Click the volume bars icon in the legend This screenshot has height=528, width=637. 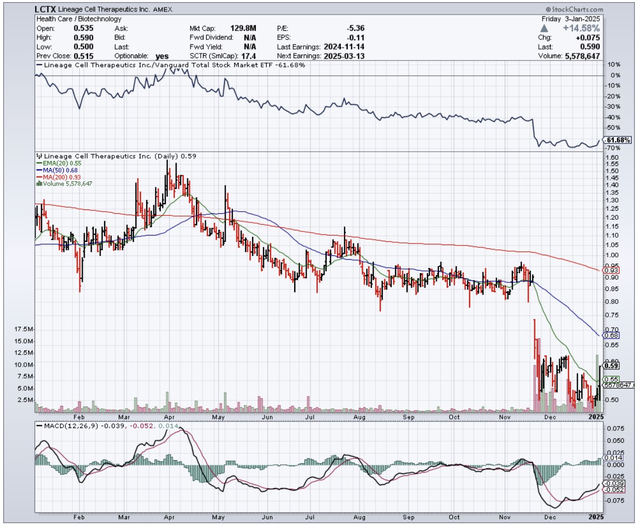coord(38,184)
